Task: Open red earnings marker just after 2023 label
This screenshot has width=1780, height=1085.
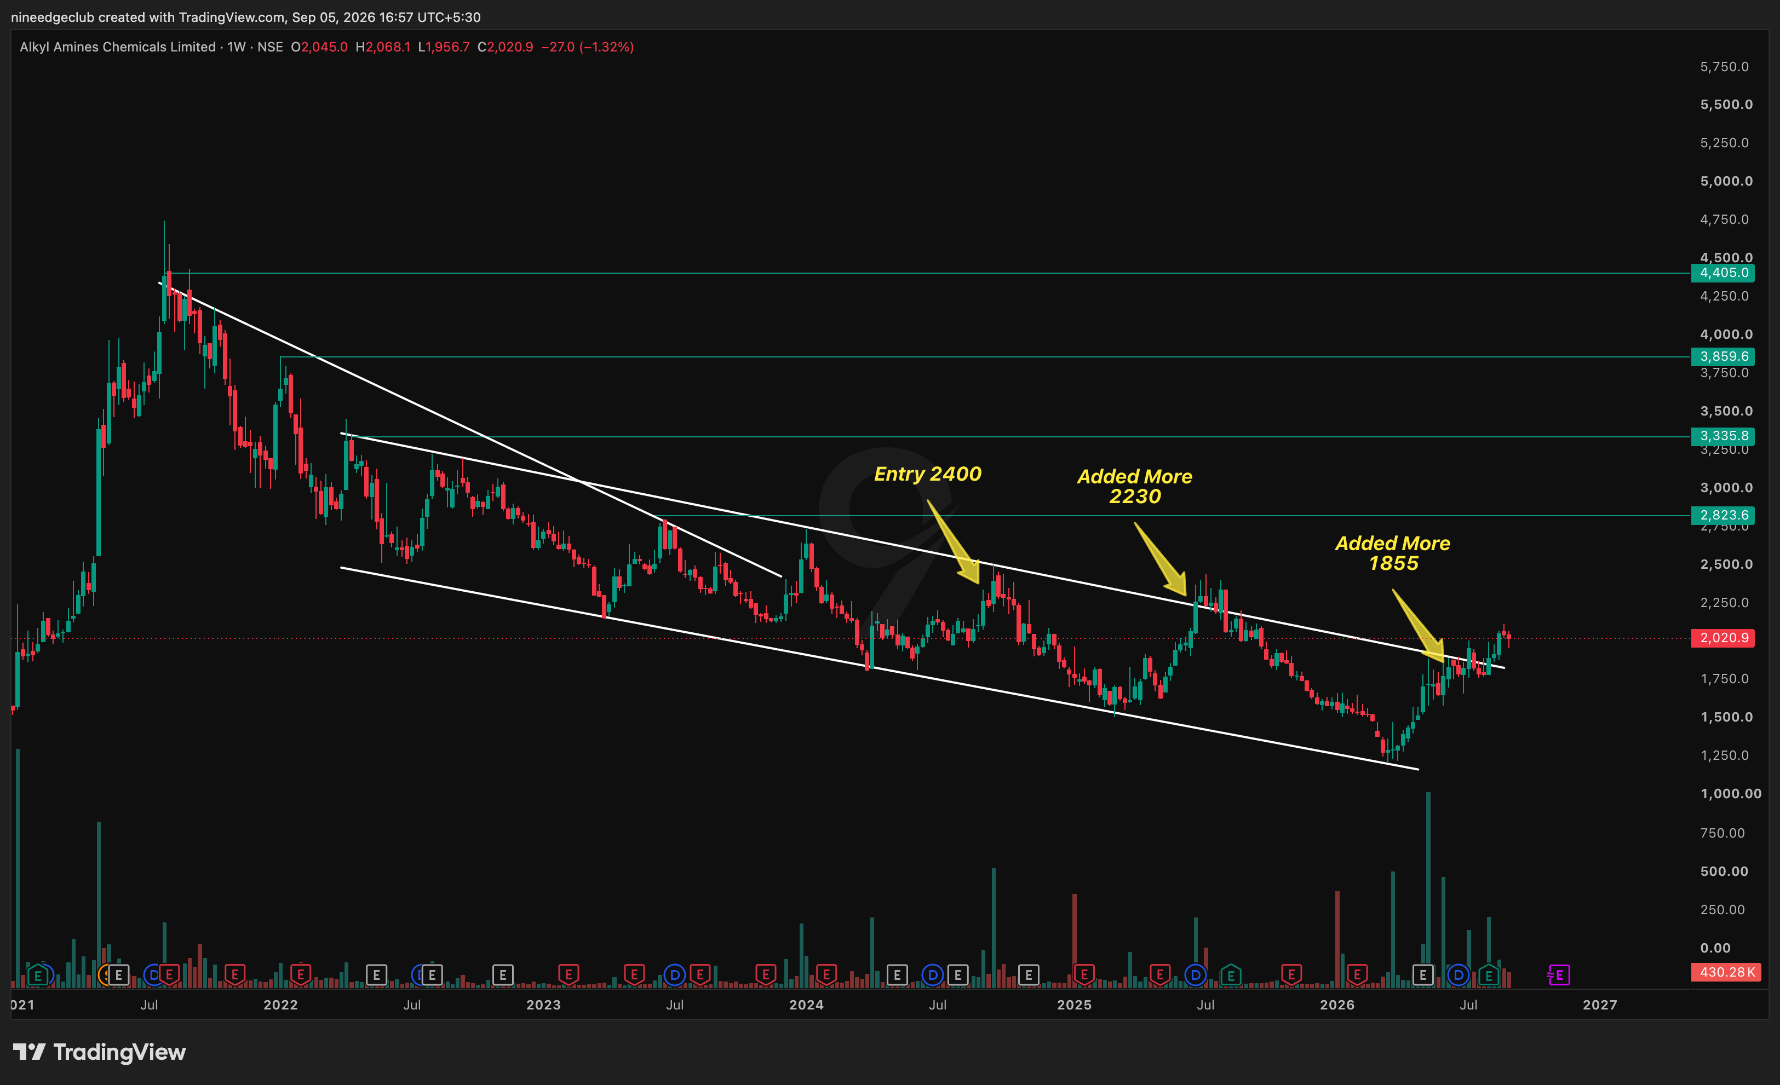Action: [x=569, y=976]
